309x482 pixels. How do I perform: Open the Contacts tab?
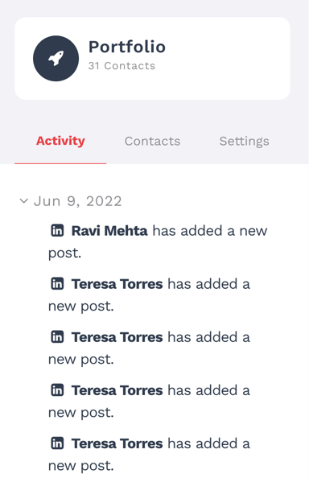153,141
